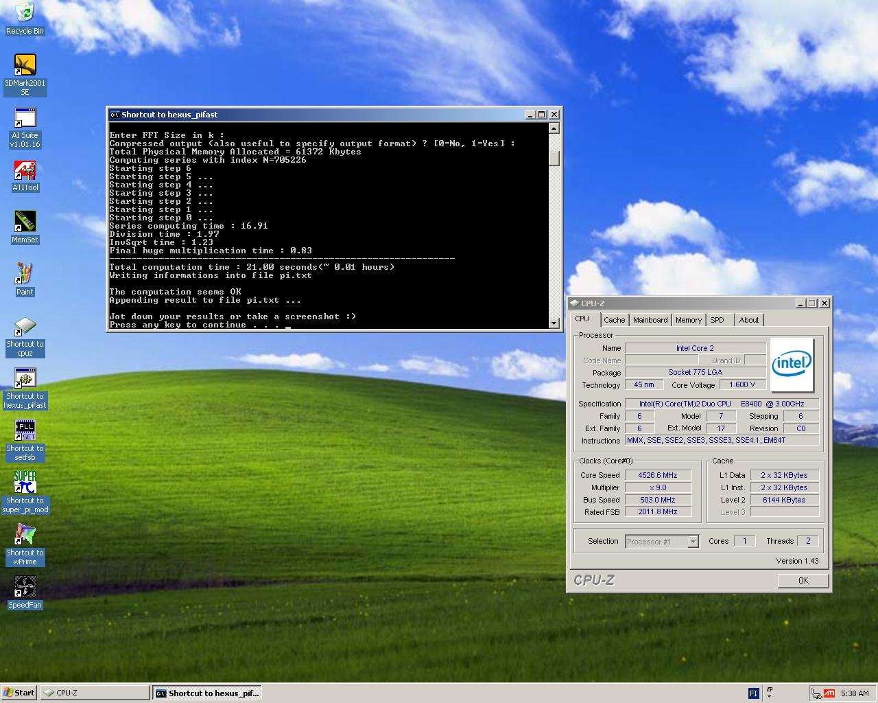Open the SPD tab

click(x=717, y=320)
